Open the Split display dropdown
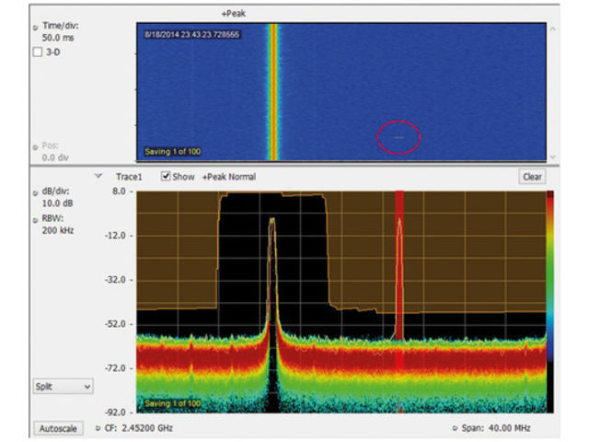Viewport: 589px width, 442px height. (63, 387)
